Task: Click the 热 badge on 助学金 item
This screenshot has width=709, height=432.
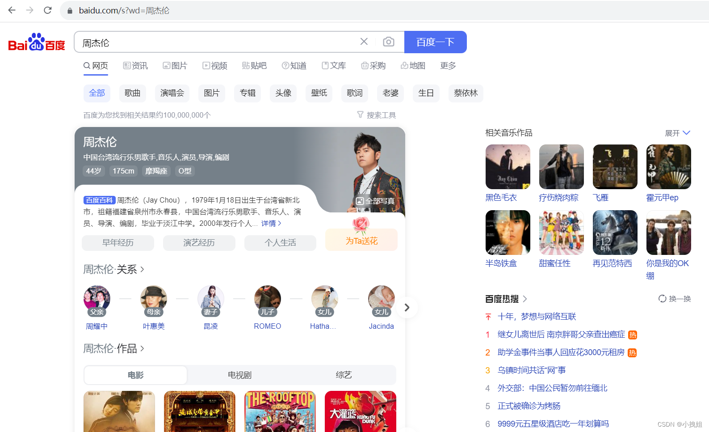Action: (x=632, y=352)
